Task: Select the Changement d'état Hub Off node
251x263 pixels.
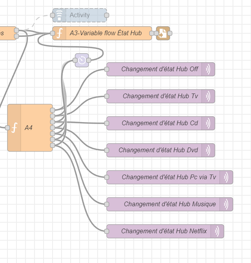Action: pos(161,69)
